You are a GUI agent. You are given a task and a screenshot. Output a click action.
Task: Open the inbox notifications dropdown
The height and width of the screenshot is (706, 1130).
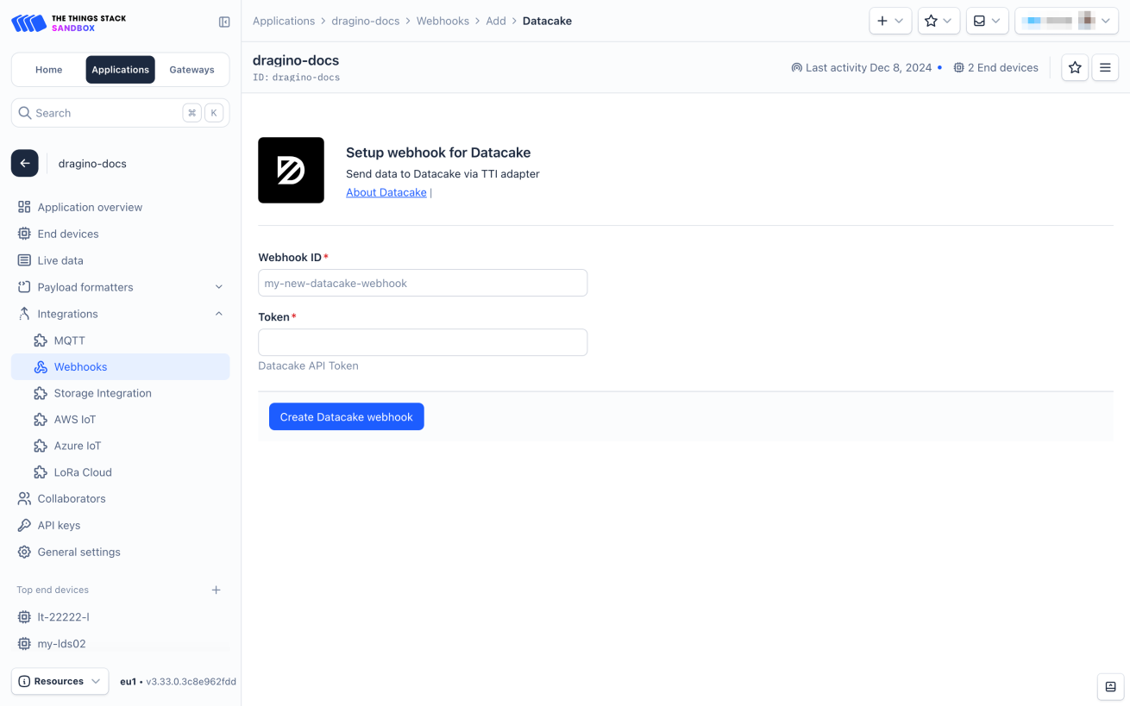[x=988, y=21]
